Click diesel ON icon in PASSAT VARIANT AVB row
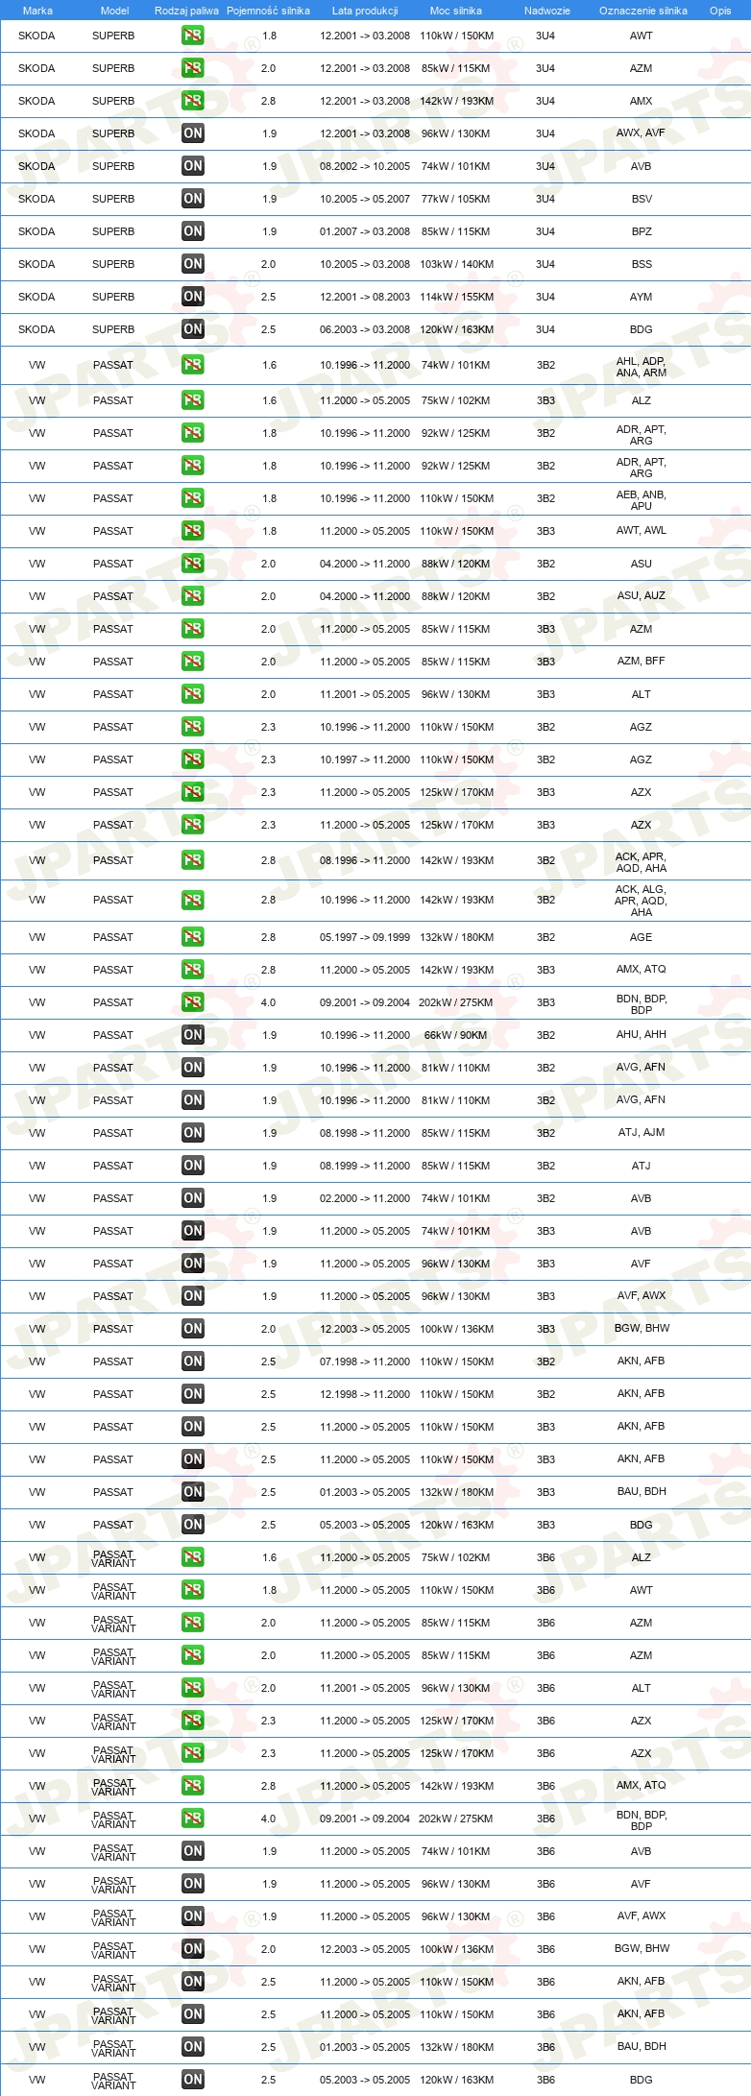 [x=193, y=1851]
